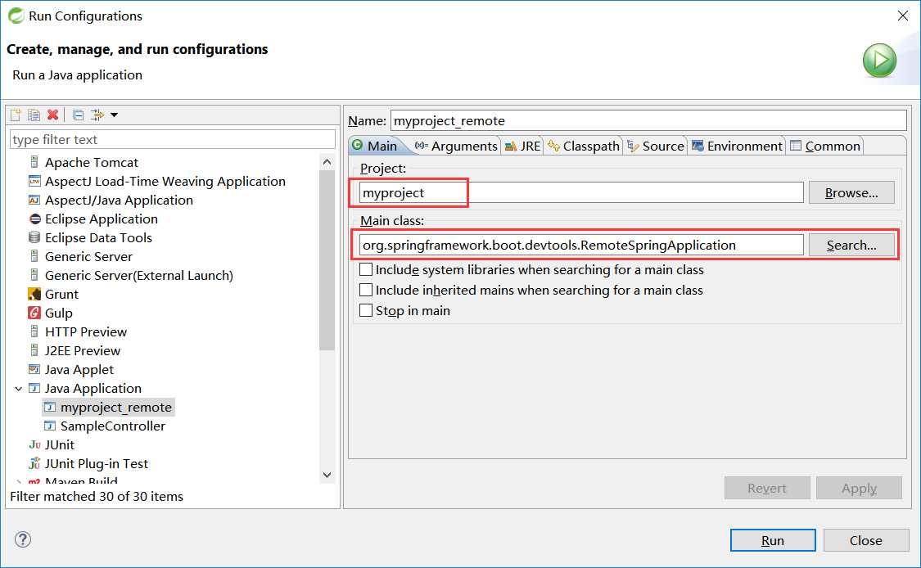The width and height of the screenshot is (921, 568).
Task: Switch to the JRE tab
Action: (523, 146)
